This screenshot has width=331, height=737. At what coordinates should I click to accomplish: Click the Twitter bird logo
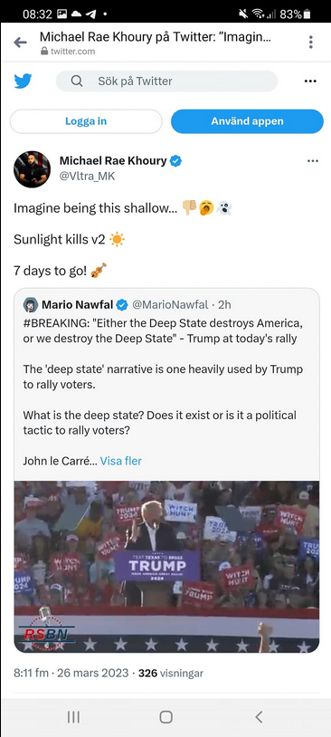pos(23,81)
